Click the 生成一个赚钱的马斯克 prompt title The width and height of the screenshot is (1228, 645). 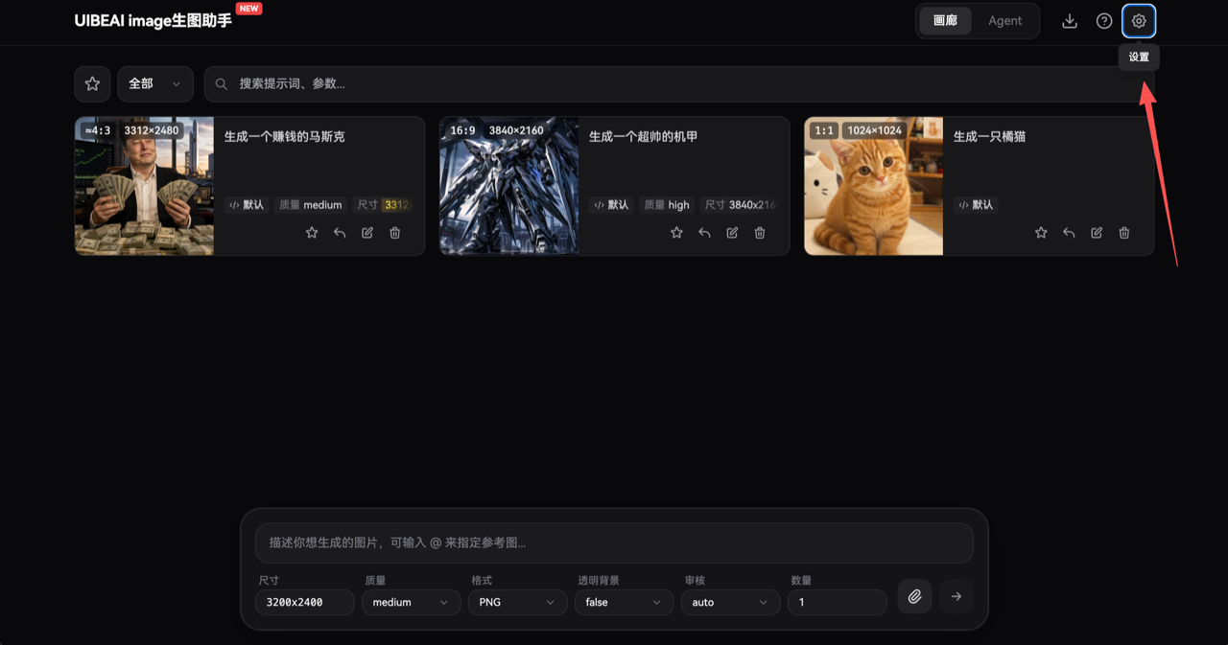pos(285,137)
